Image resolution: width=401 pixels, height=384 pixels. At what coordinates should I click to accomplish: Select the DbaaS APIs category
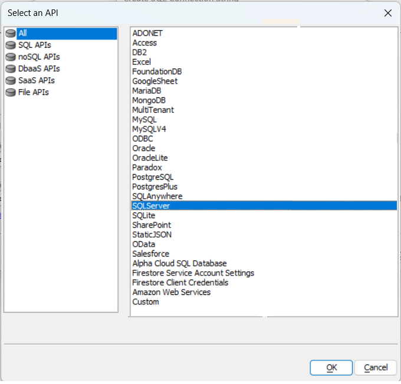point(39,69)
